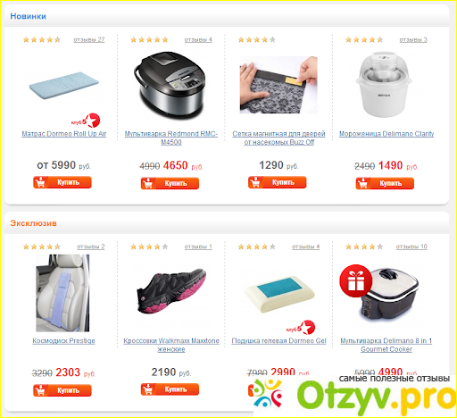Open 10 reviews for Delimano 8 in 1 cooker
Screen dimensions: 457x418
[411, 247]
